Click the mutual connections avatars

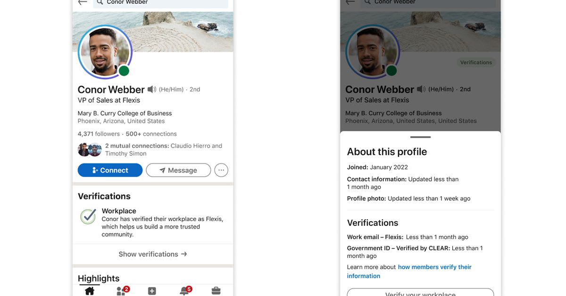coord(90,149)
